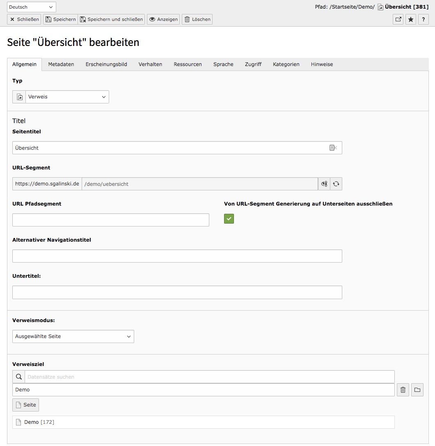Clear the Seitentitel field using its clear icon
The height and width of the screenshot is (446, 435).
(333, 147)
